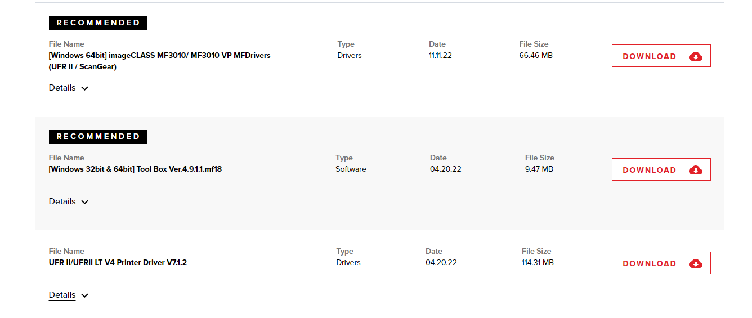Screen dimensions: 752x318
Task: Expand Details for Tool Box Ver.4.9.1.1.mf18
Action: pos(62,201)
